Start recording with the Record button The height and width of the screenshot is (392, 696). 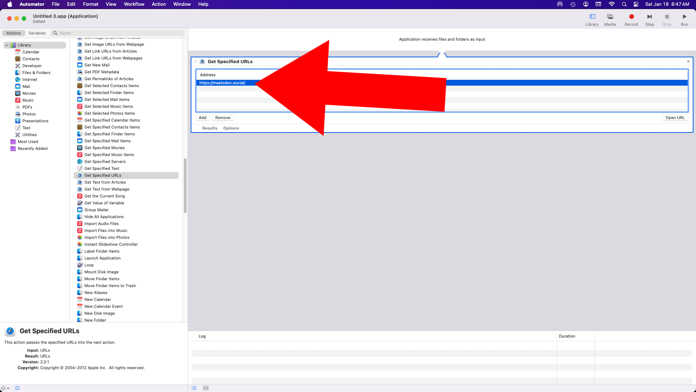coord(631,17)
